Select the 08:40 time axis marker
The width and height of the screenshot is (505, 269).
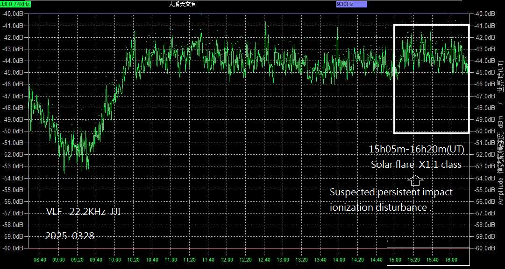(40, 260)
